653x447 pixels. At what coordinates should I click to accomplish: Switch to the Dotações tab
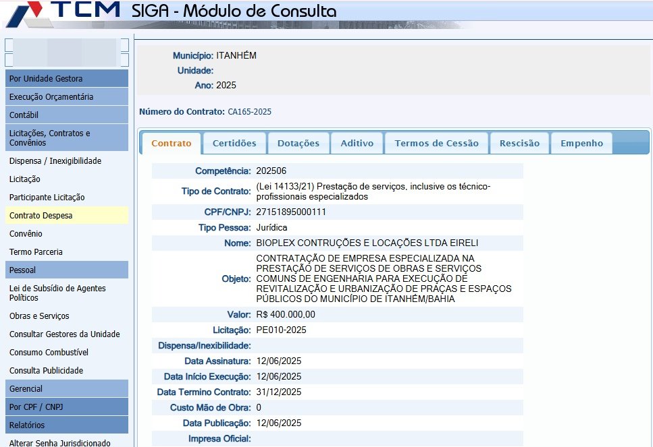pyautogui.click(x=298, y=143)
